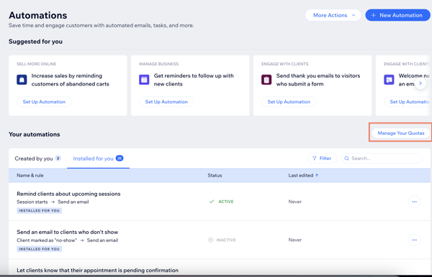
Task: Focus the automations Search field
Action: (382, 159)
